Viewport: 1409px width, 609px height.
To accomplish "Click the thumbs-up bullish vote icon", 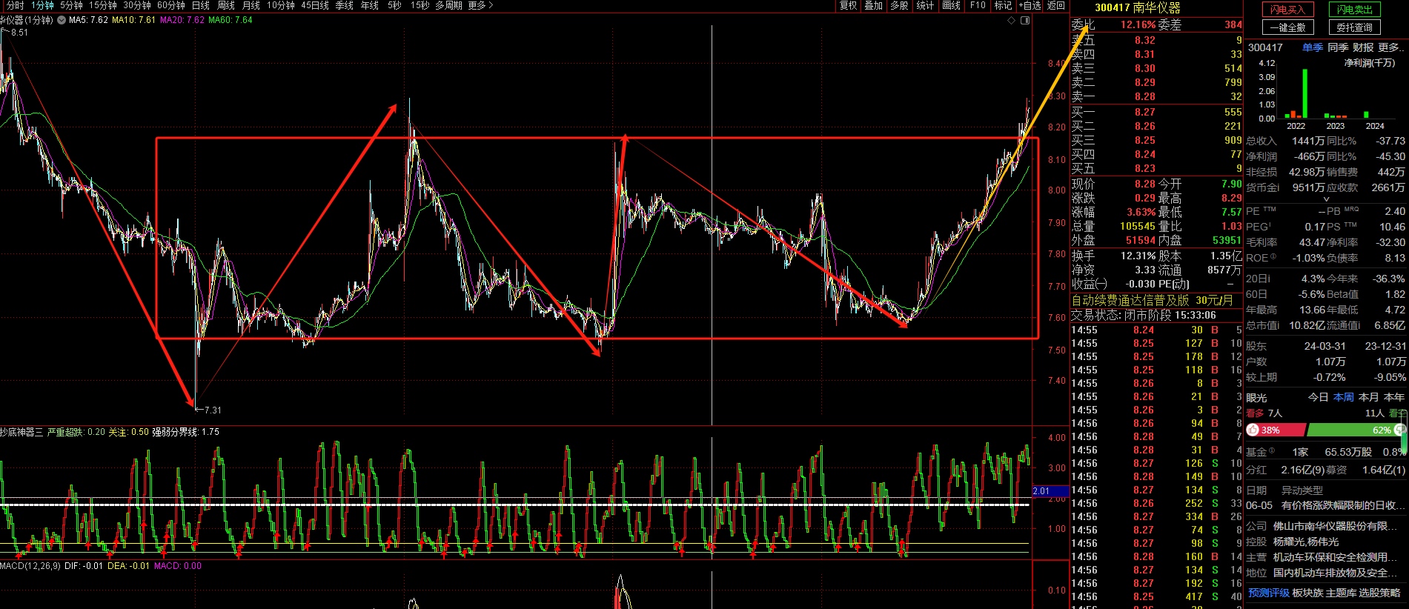I will click(1253, 430).
